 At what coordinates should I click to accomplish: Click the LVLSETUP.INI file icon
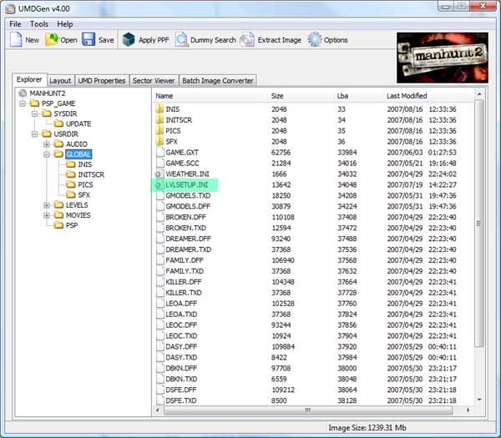(x=159, y=185)
